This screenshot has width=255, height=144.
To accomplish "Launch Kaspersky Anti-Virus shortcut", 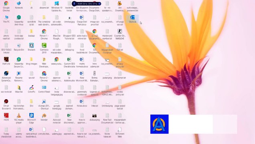I will (x=19, y=20).
